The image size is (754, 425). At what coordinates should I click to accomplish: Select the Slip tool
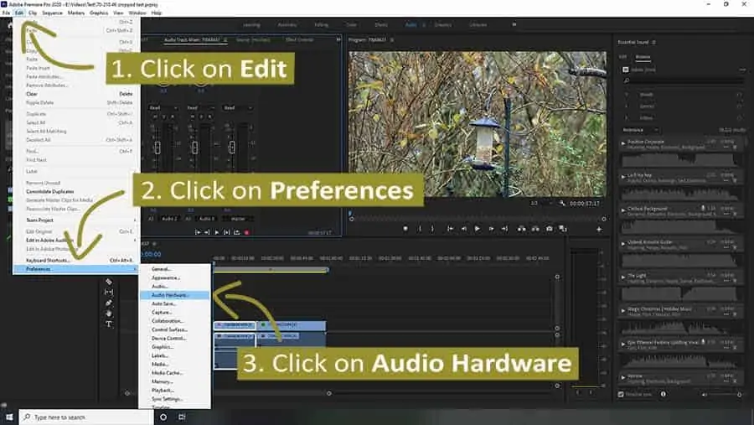click(x=109, y=293)
